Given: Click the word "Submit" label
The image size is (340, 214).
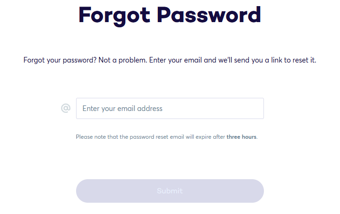Looking at the screenshot, I should [x=170, y=191].
